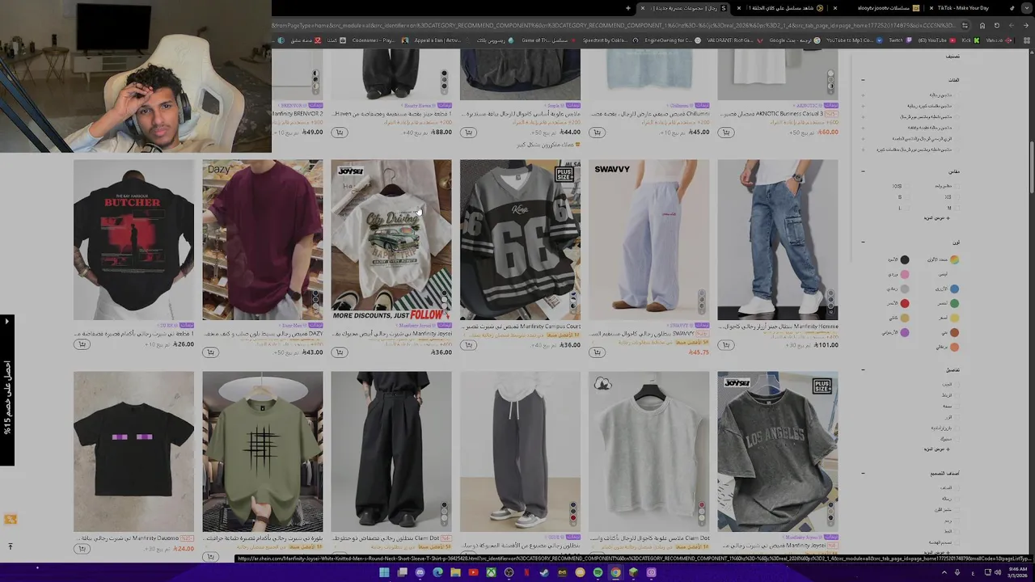
Task: Add the number 66 jersey to cart
Action: 468,345
